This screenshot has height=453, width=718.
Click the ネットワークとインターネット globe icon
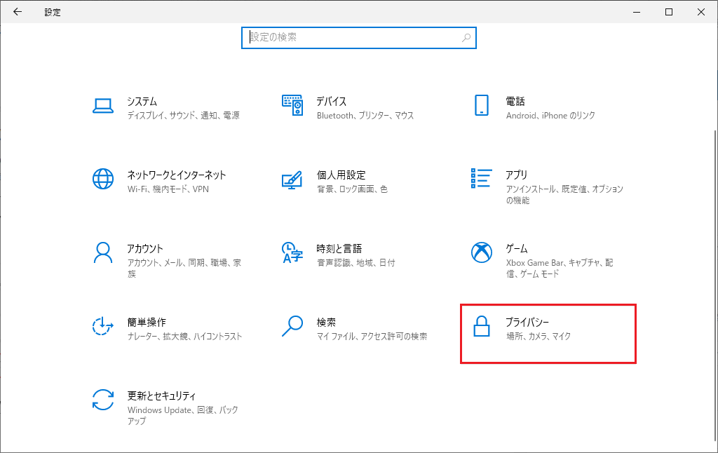coord(103,179)
